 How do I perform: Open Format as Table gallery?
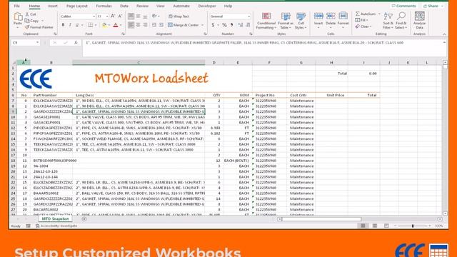(286, 21)
